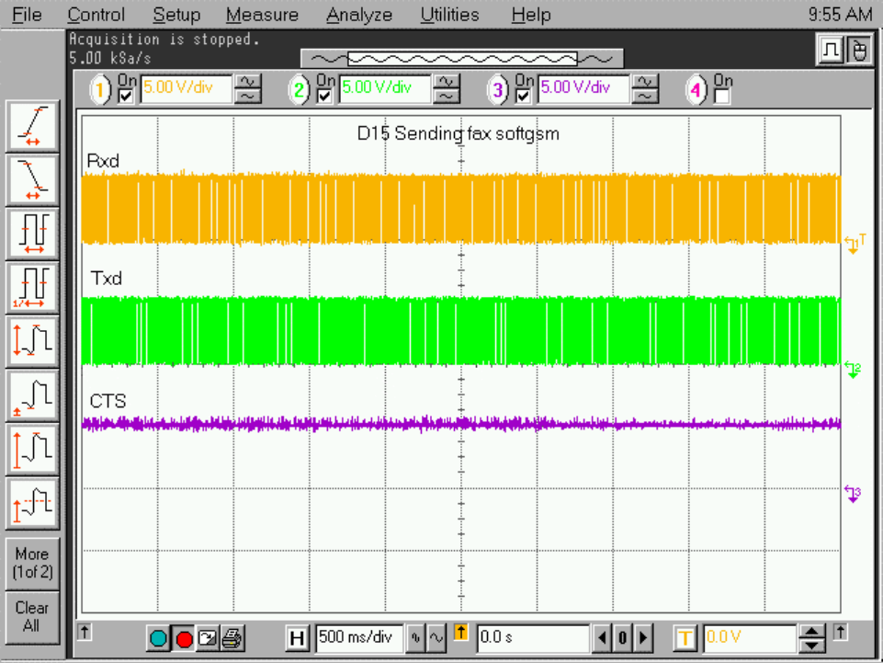The image size is (883, 663).
Task: Open the Analyze menu
Action: point(359,15)
